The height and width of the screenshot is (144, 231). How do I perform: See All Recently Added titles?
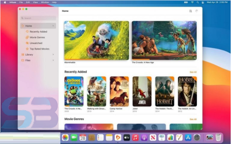point(193,72)
